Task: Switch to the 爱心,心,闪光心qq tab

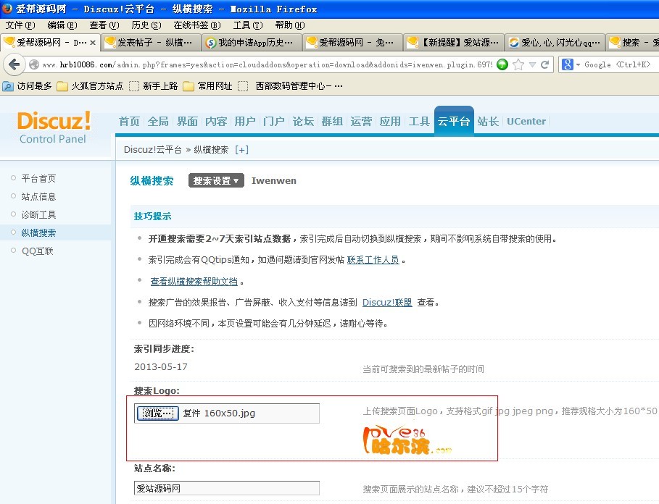Action: pyautogui.click(x=555, y=43)
